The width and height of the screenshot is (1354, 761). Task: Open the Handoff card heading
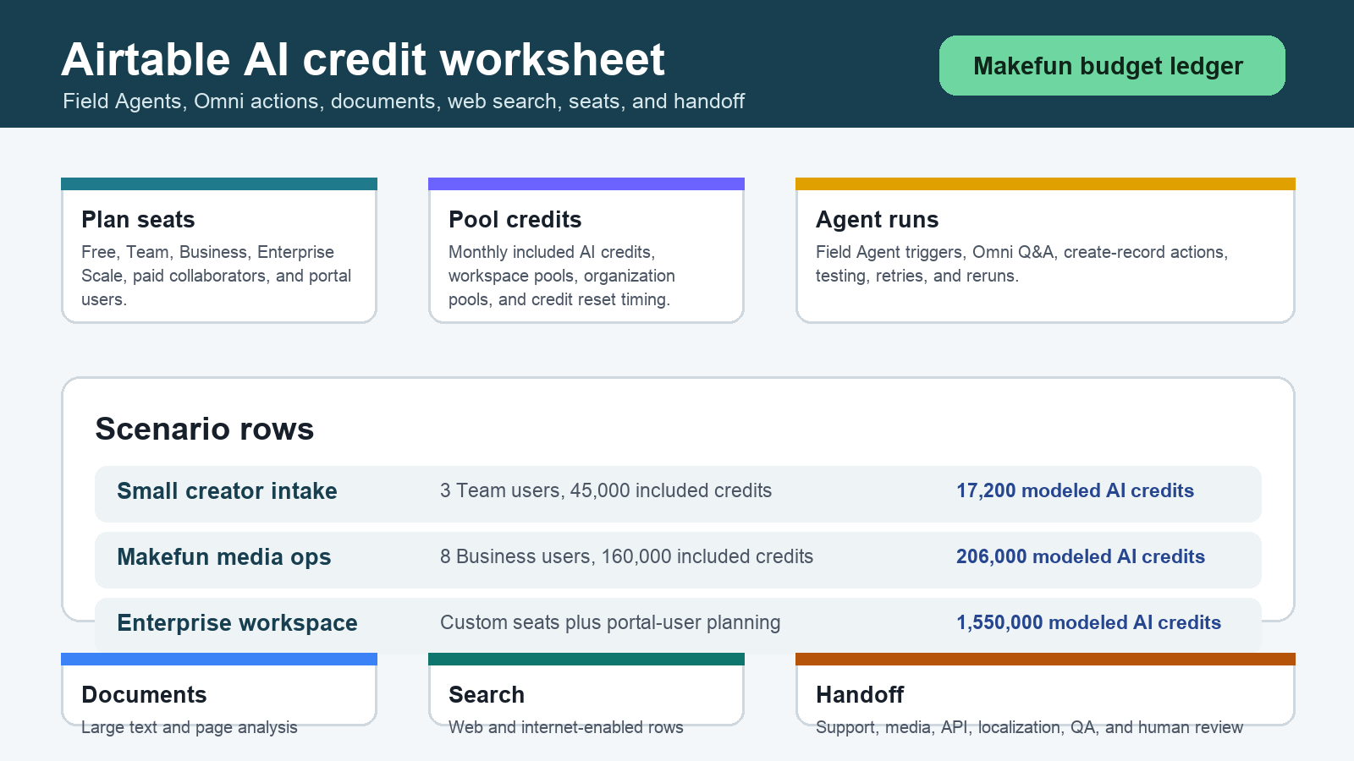pos(860,694)
